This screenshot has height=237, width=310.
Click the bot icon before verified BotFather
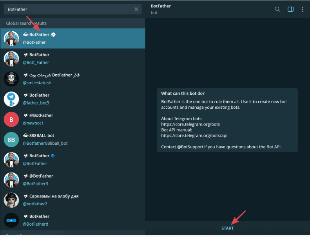pyautogui.click(x=26, y=34)
